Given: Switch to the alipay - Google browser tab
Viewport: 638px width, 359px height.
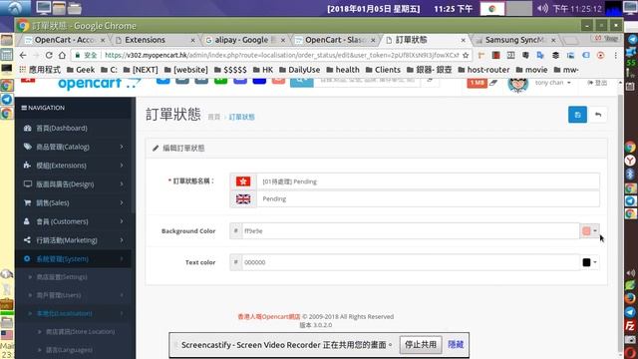Looking at the screenshot, I should 245,40.
